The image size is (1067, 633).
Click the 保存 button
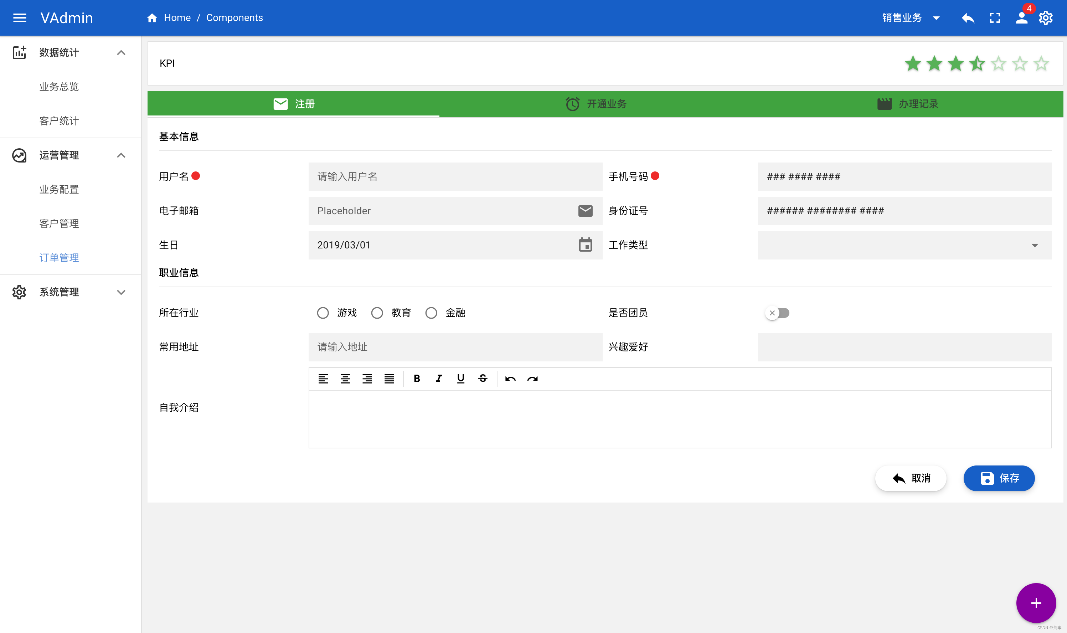999,478
